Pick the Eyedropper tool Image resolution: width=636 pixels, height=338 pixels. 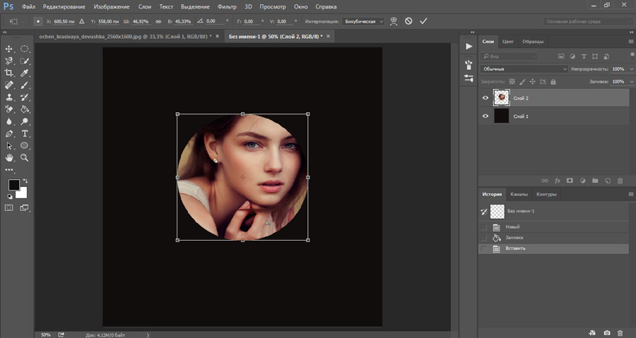[x=25, y=73]
